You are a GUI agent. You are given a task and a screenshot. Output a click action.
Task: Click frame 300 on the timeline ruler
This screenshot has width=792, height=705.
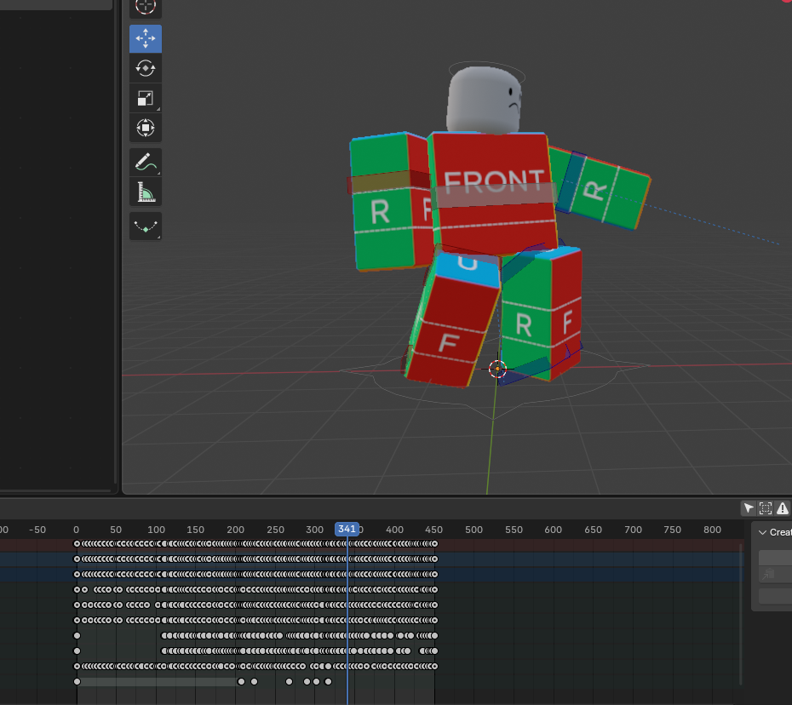(x=315, y=530)
